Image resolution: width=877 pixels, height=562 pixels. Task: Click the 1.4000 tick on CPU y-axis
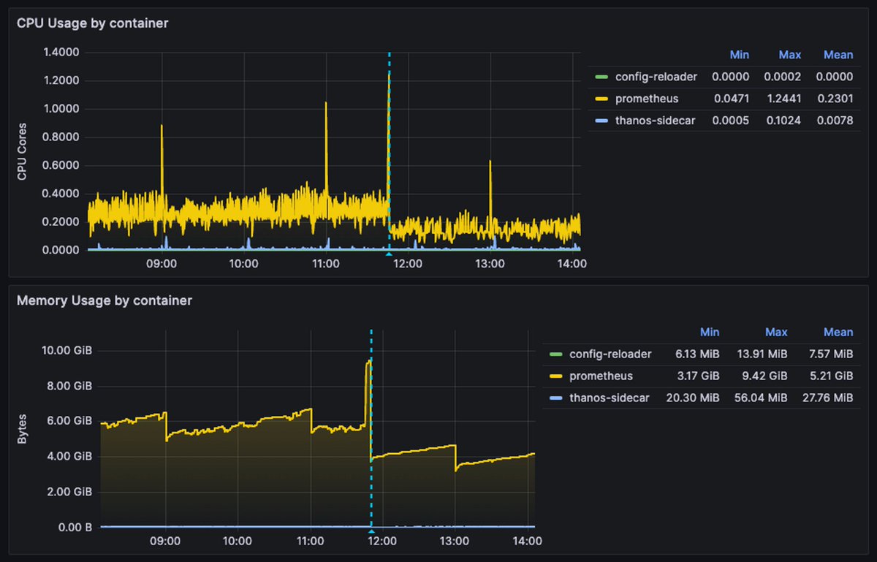(x=61, y=53)
